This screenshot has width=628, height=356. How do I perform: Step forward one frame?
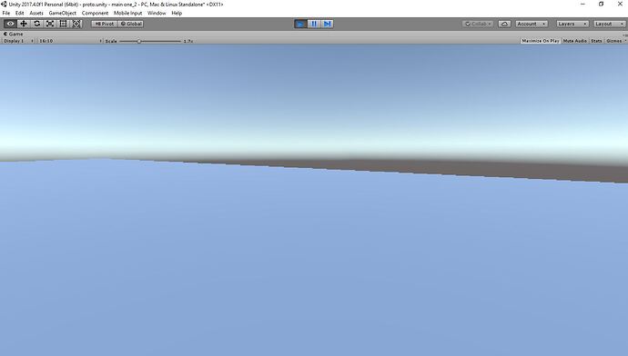point(328,24)
